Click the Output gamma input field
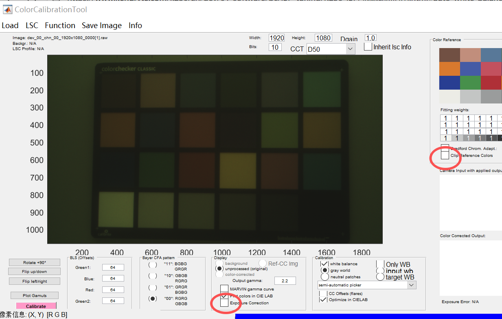The height and width of the screenshot is (319, 502). (x=285, y=281)
